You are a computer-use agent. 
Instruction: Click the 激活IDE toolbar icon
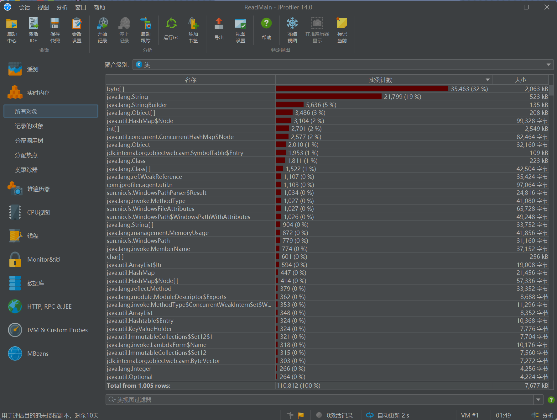pyautogui.click(x=34, y=30)
